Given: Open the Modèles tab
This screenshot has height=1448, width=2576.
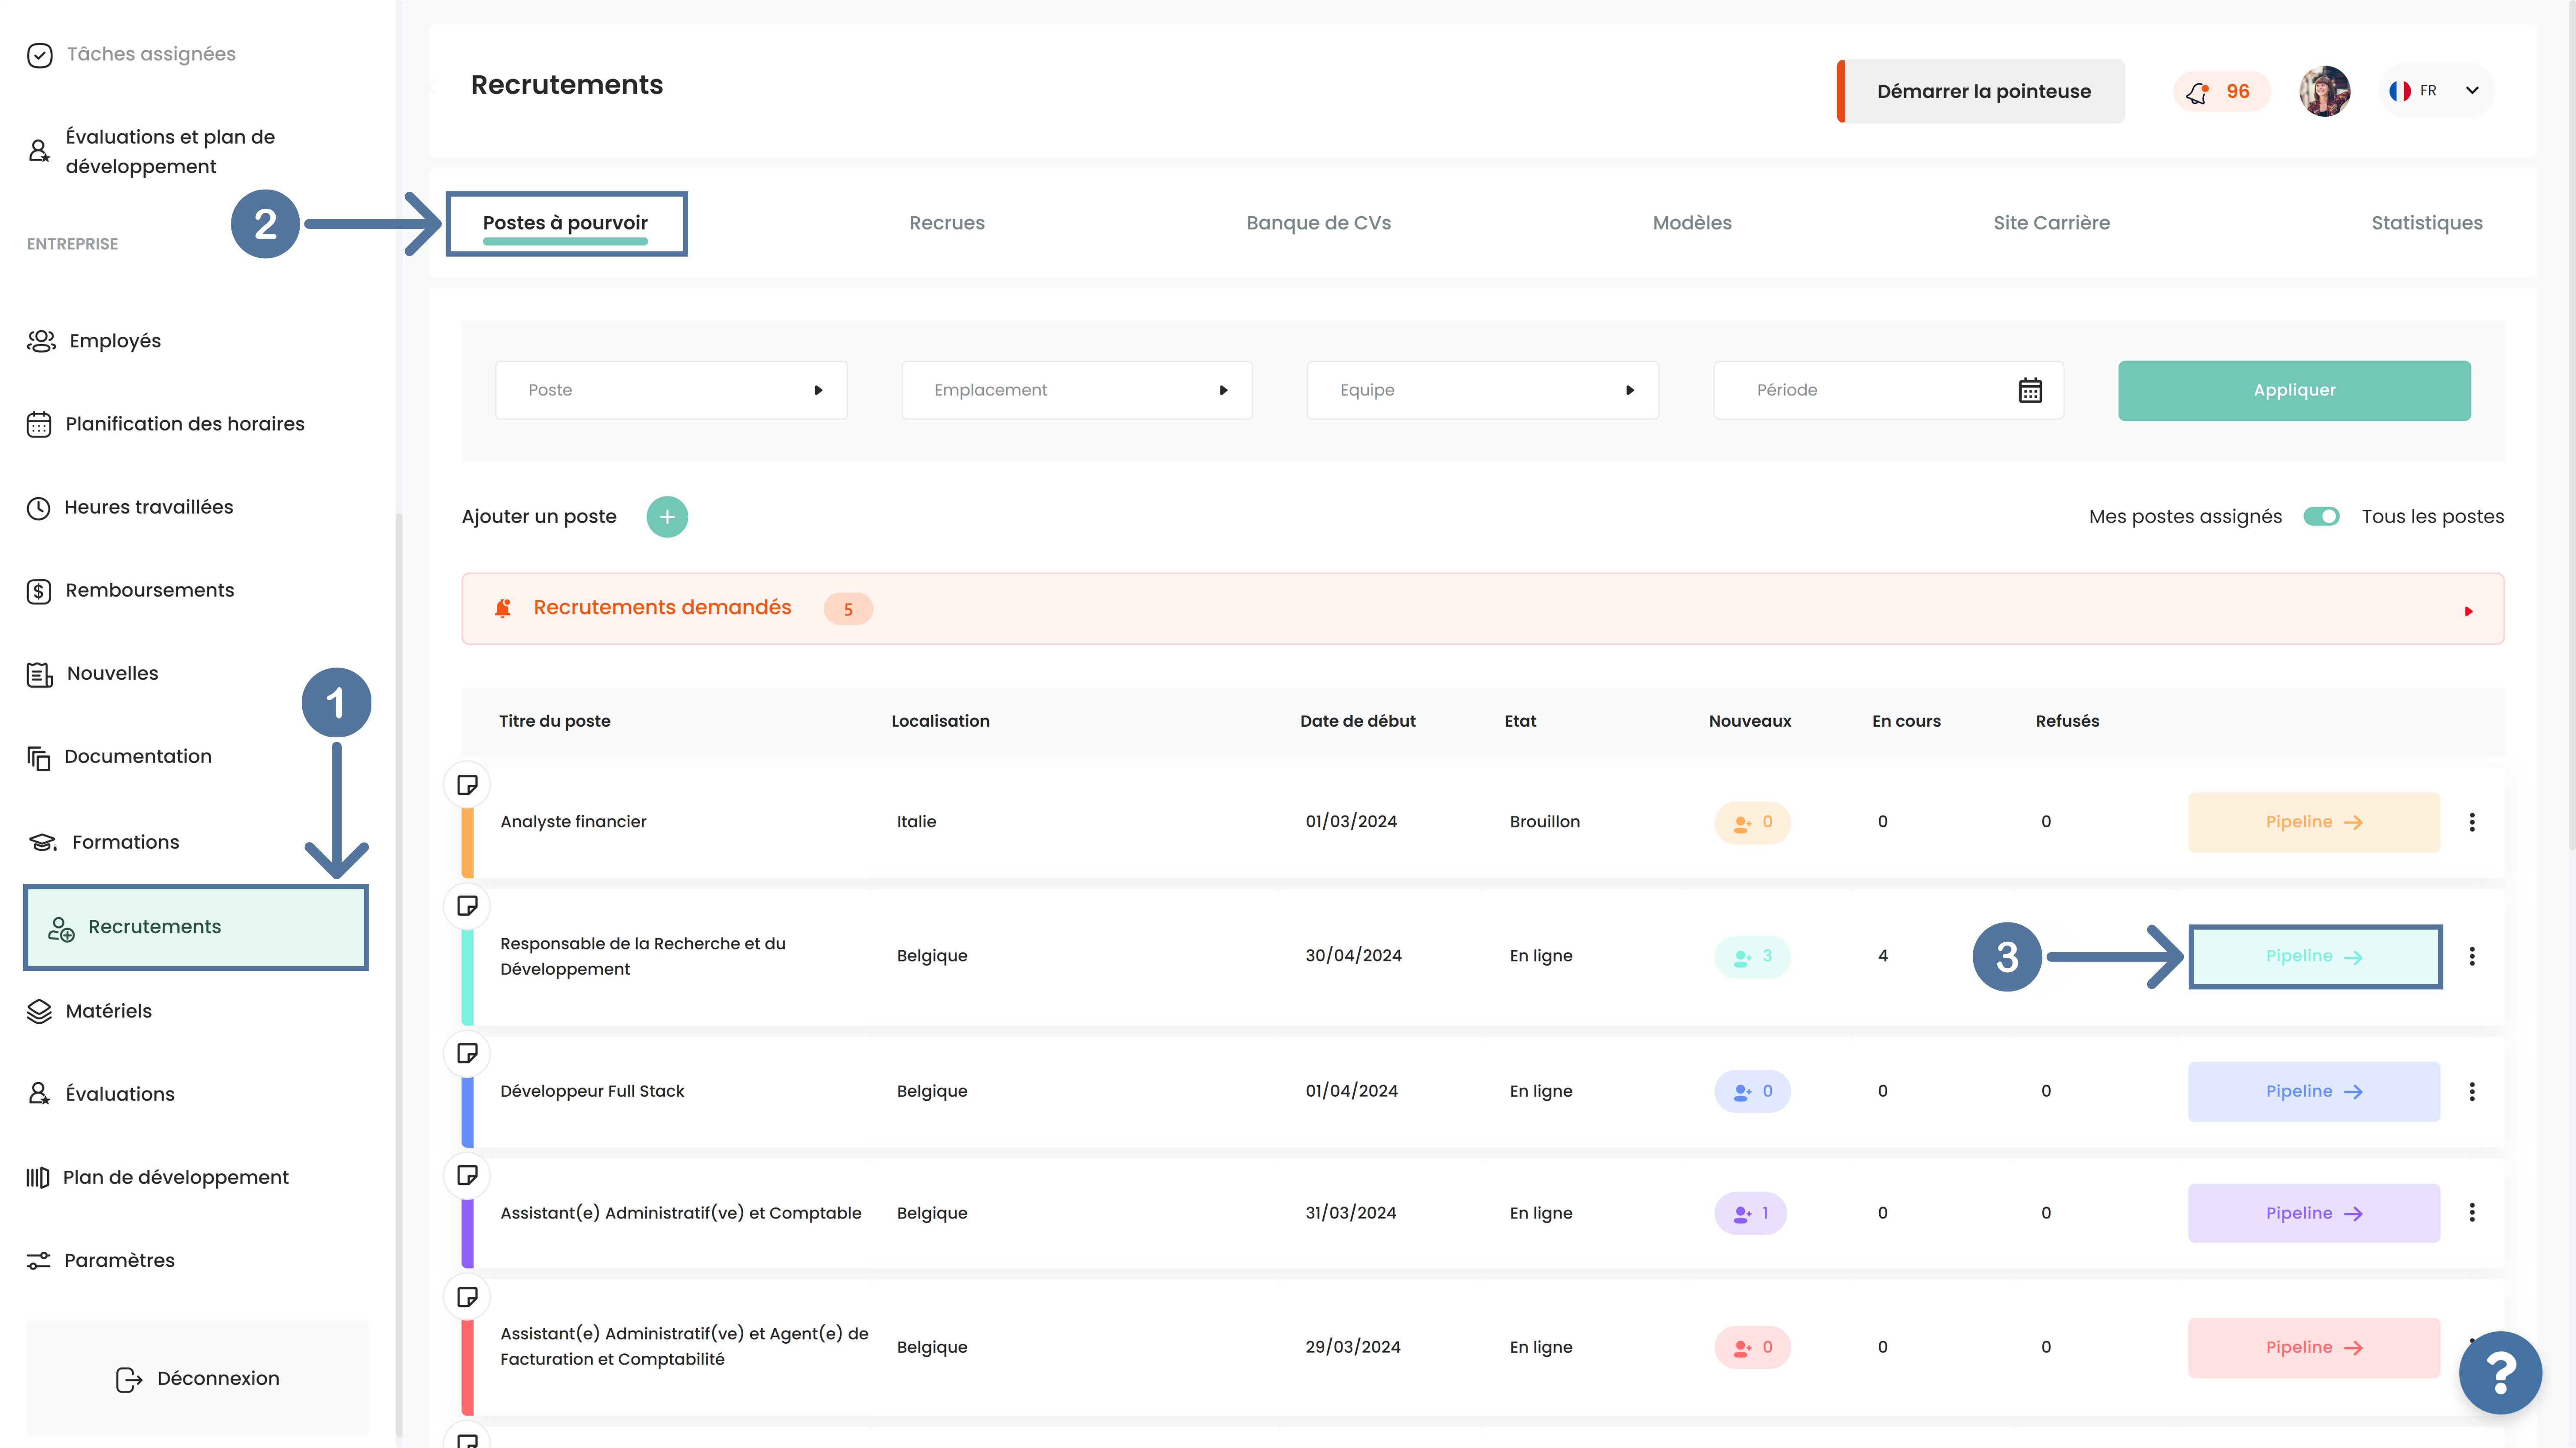Looking at the screenshot, I should pyautogui.click(x=1692, y=223).
